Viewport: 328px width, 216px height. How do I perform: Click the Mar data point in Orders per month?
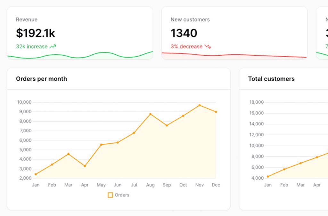coord(68,154)
